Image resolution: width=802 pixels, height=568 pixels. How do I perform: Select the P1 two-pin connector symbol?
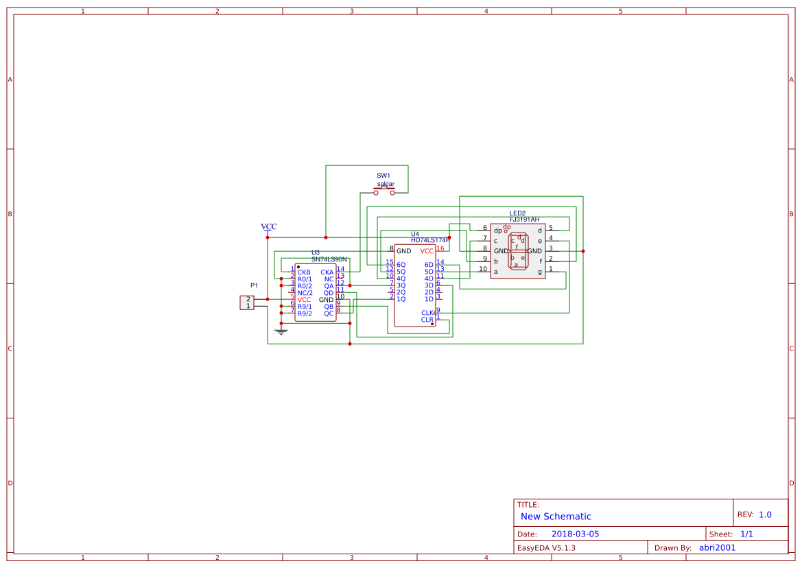click(x=247, y=303)
